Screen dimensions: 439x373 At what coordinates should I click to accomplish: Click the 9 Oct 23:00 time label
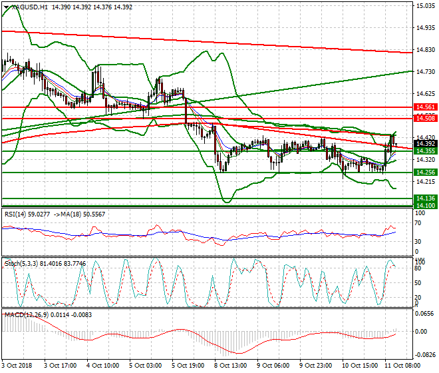[x=315, y=366]
